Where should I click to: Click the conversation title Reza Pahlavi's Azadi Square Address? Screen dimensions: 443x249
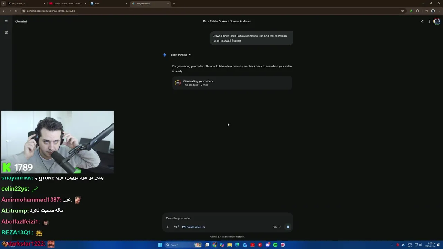227,21
